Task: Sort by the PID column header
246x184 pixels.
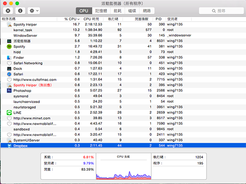Action: (159, 19)
